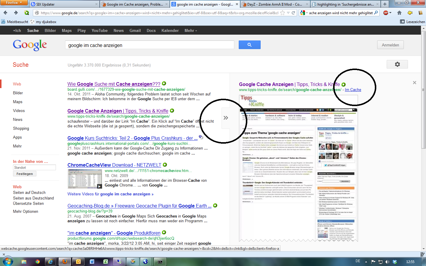The image size is (426, 266).
Task: Click the gray WOT circle beside Google Kurs Suchtricks
Action: point(201,137)
